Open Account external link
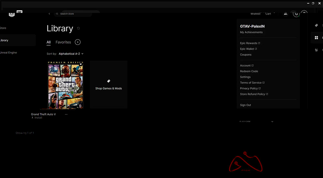The height and width of the screenshot is (178, 323). pos(247,66)
